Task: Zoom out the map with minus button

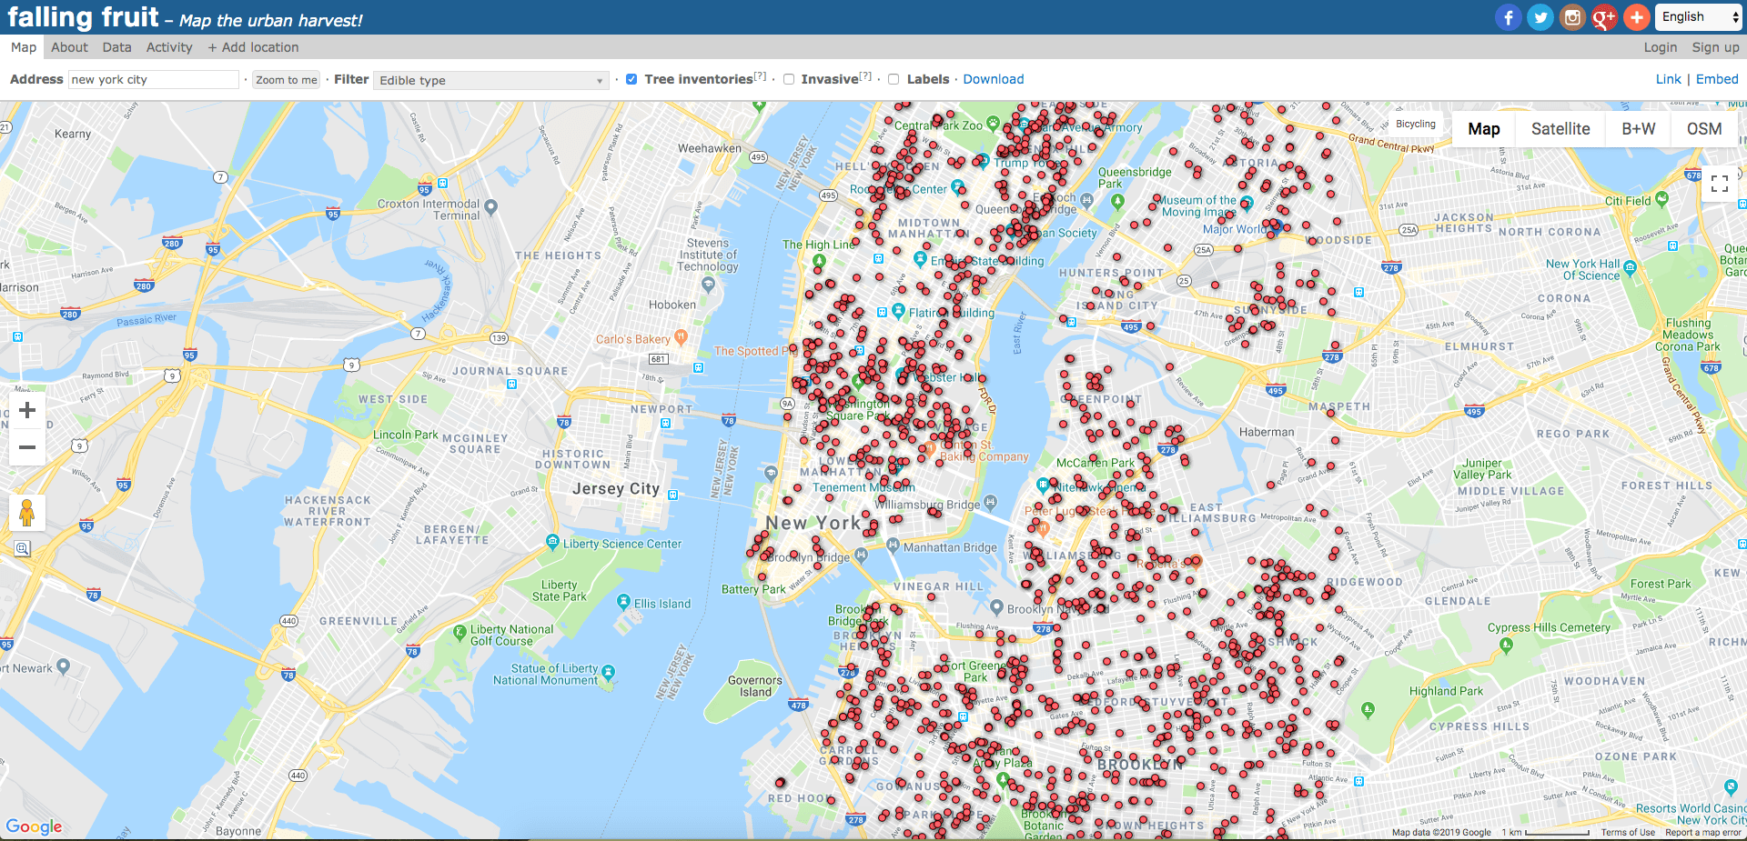Action: pyautogui.click(x=27, y=447)
